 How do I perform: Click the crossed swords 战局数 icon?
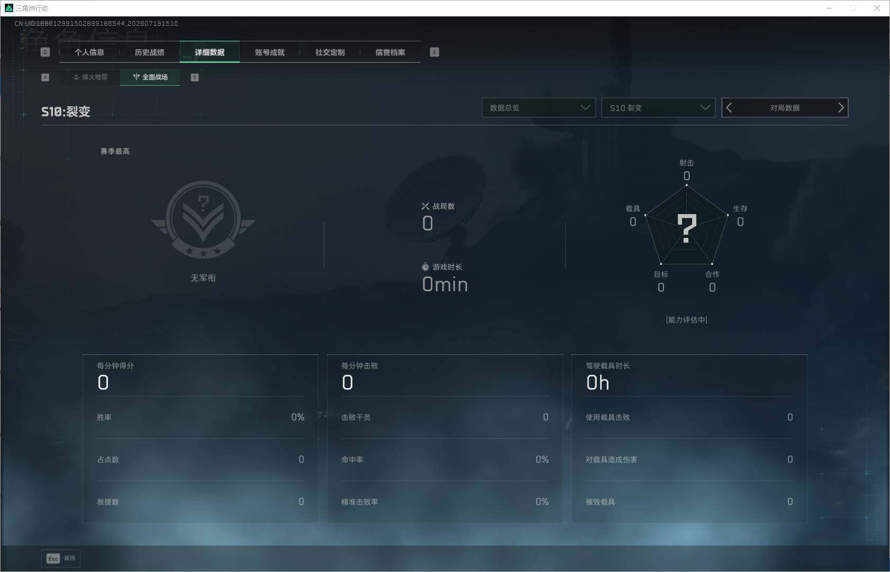[x=425, y=206]
